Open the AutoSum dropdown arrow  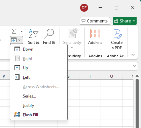[x=22, y=31]
